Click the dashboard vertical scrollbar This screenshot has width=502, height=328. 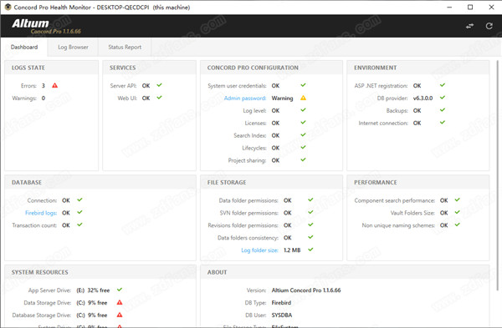click(497, 175)
